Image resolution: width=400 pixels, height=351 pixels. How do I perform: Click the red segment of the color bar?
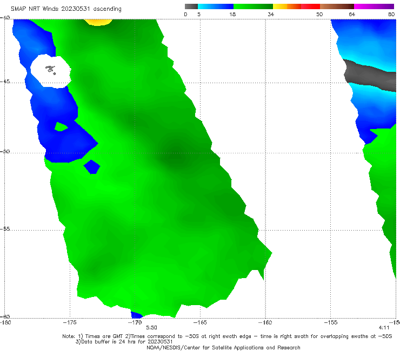click(310, 6)
